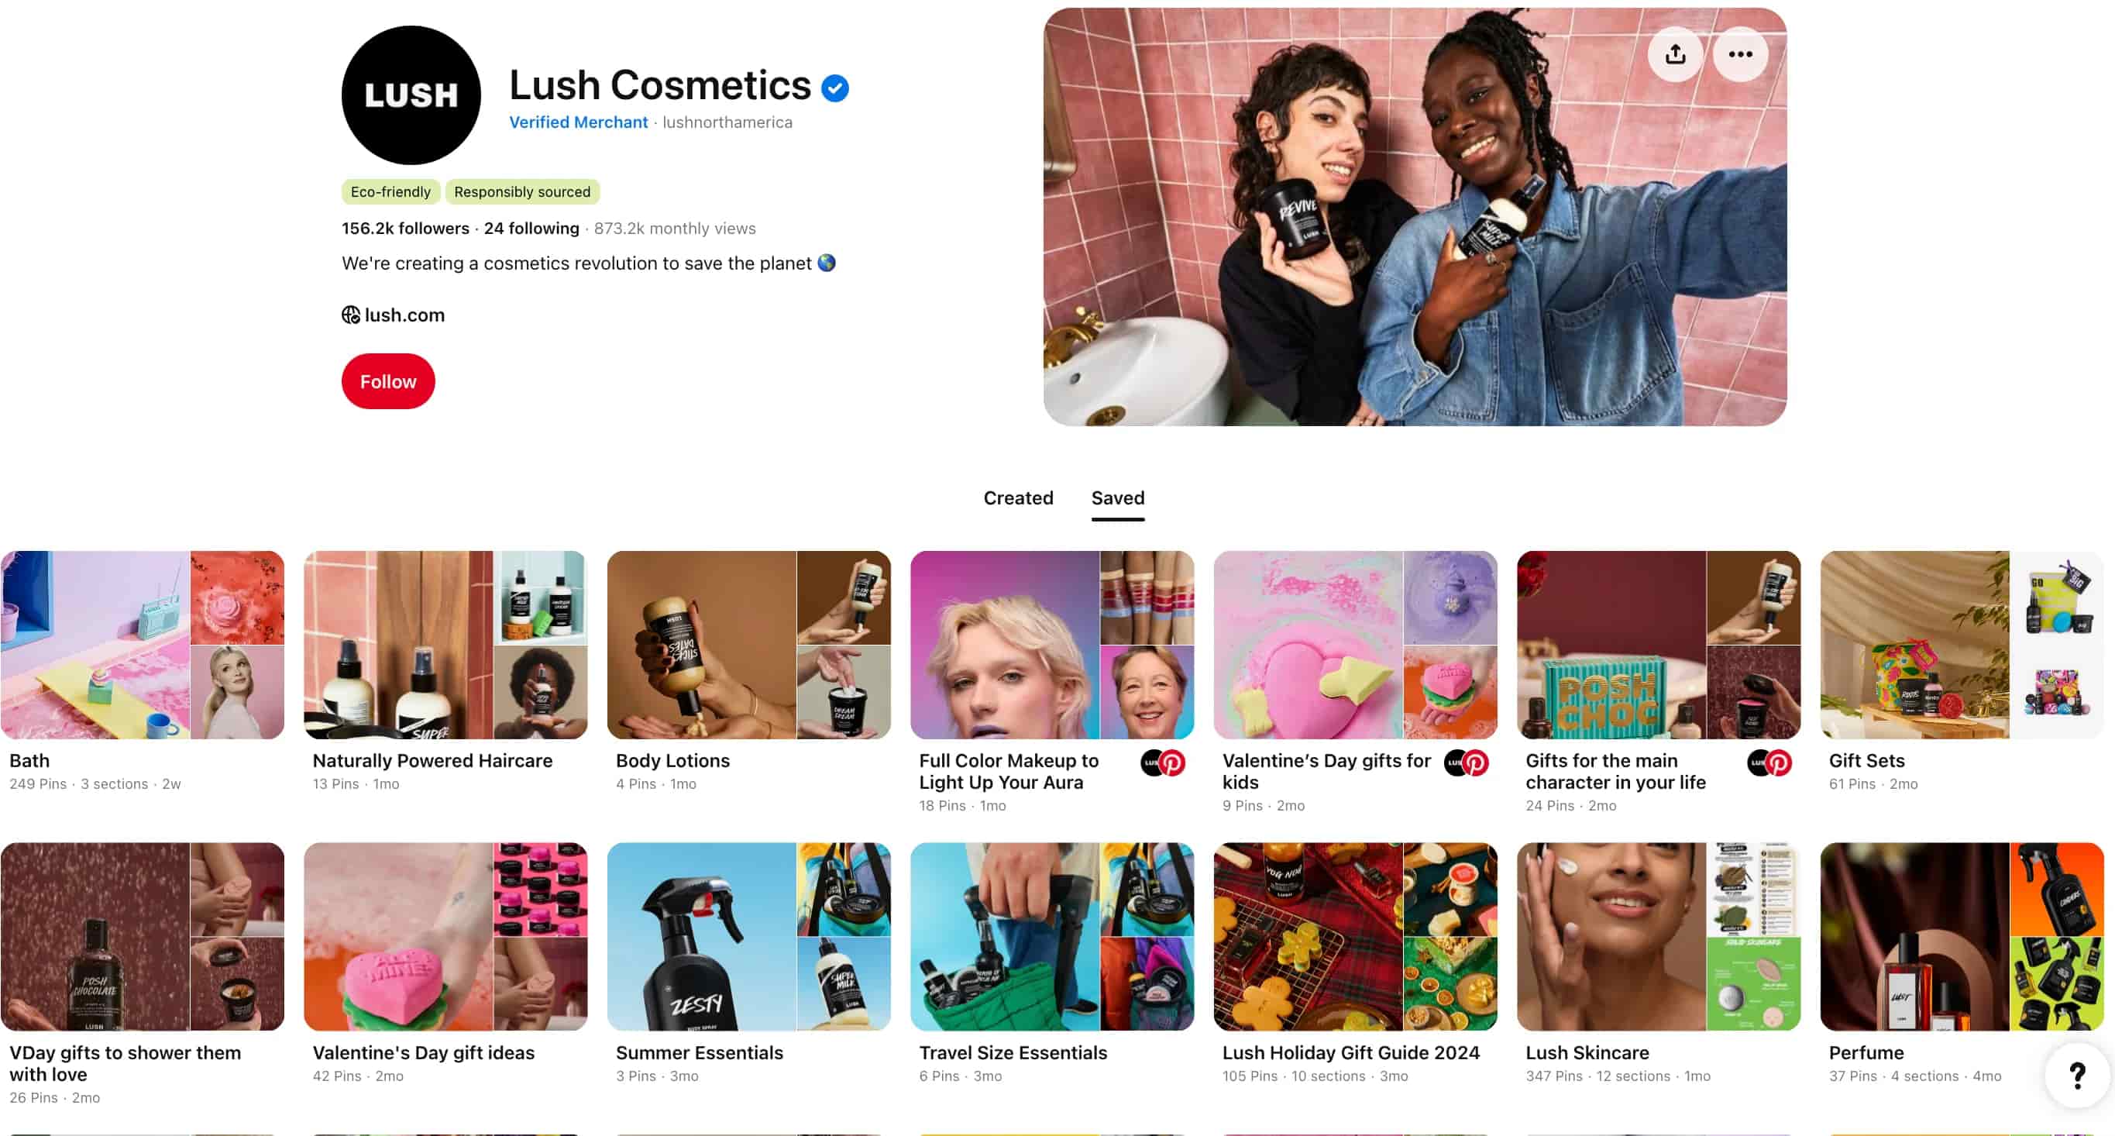The image size is (2115, 1136).
Task: Click the globe icon beside lush.com
Action: click(351, 315)
